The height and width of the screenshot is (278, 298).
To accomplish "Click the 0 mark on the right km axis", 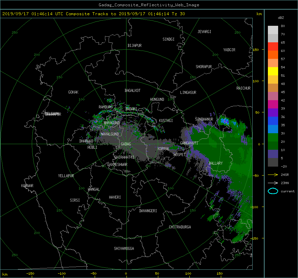I will 259,144.
